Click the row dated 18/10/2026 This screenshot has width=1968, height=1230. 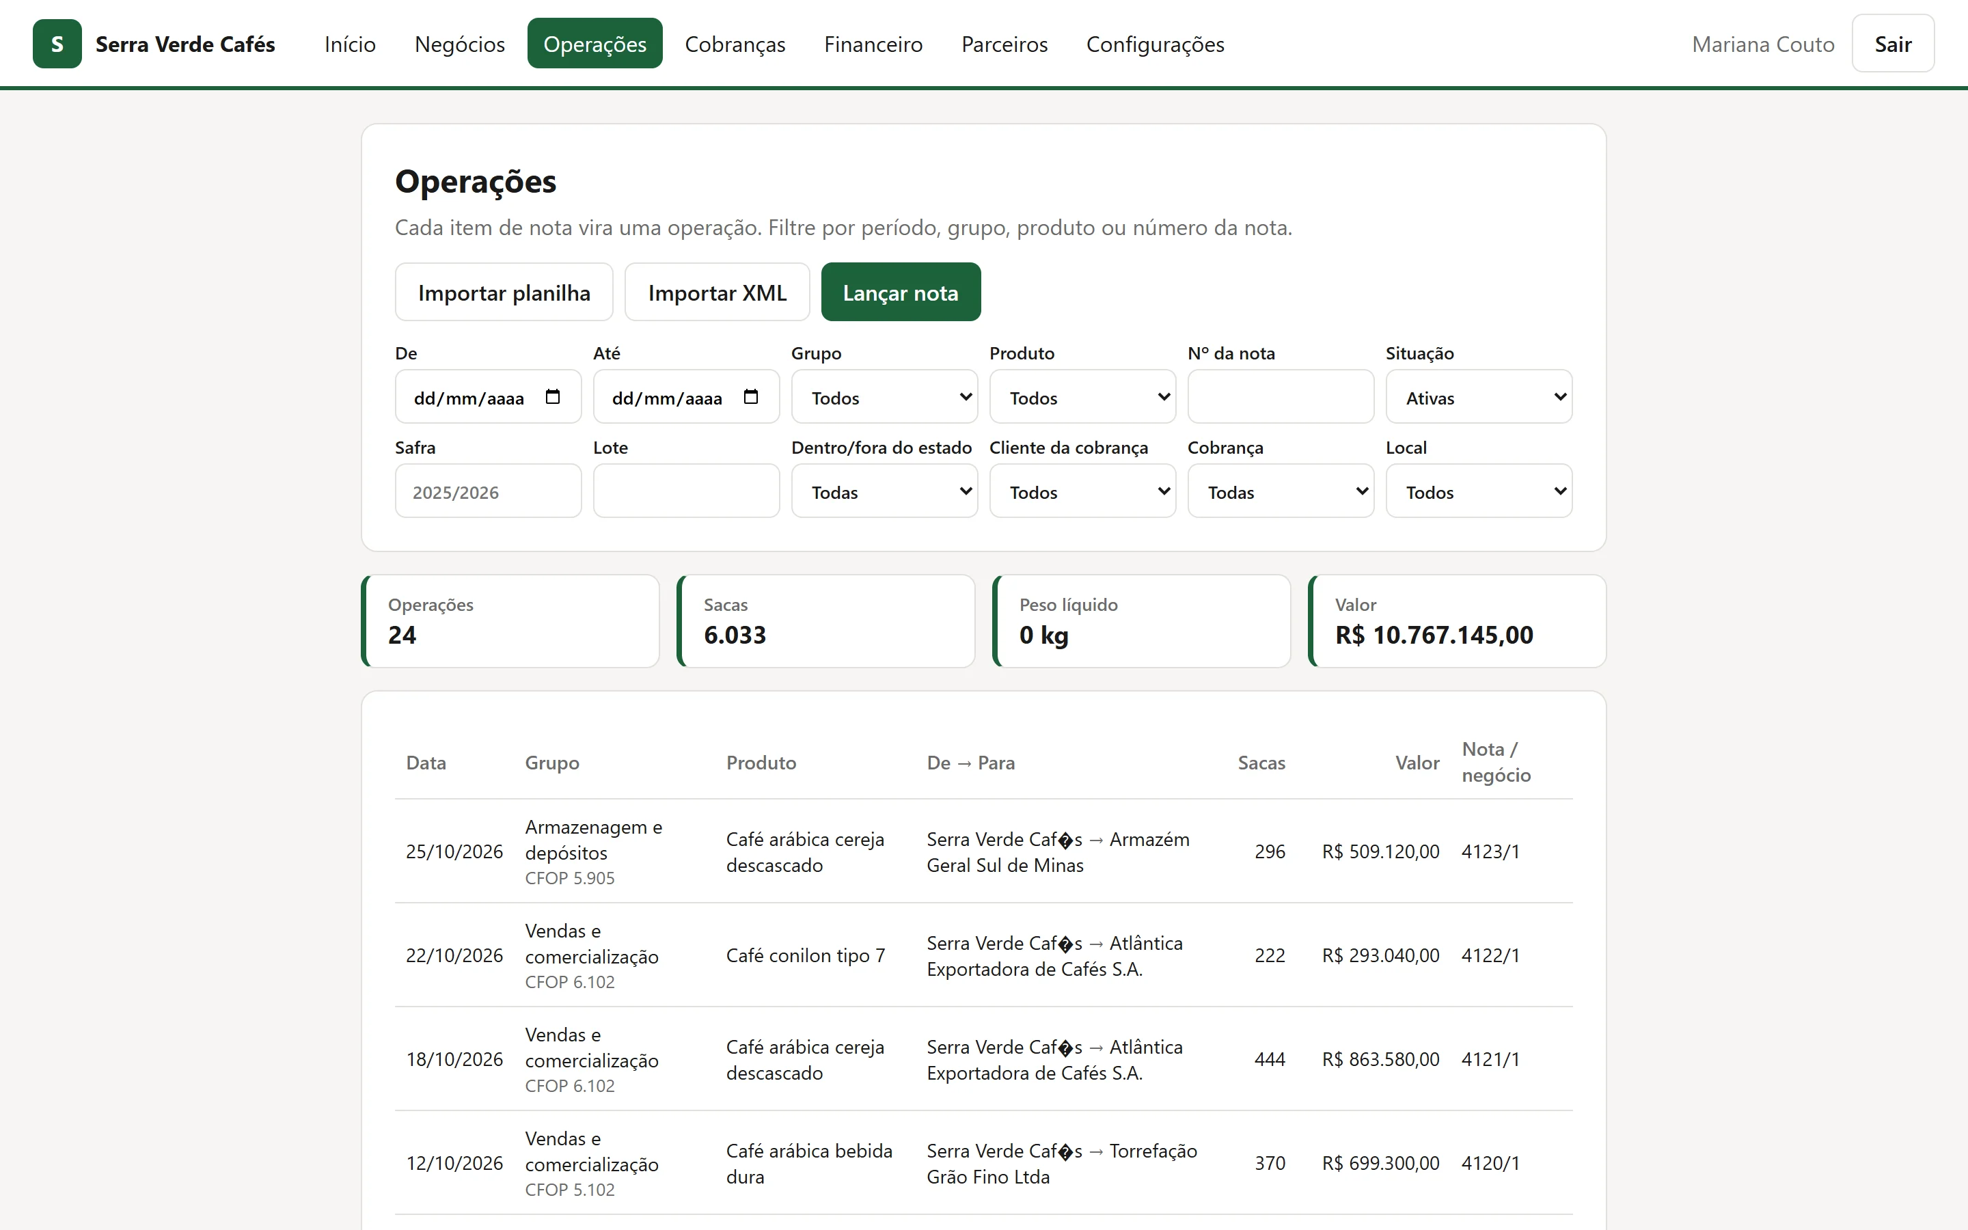click(x=984, y=1059)
